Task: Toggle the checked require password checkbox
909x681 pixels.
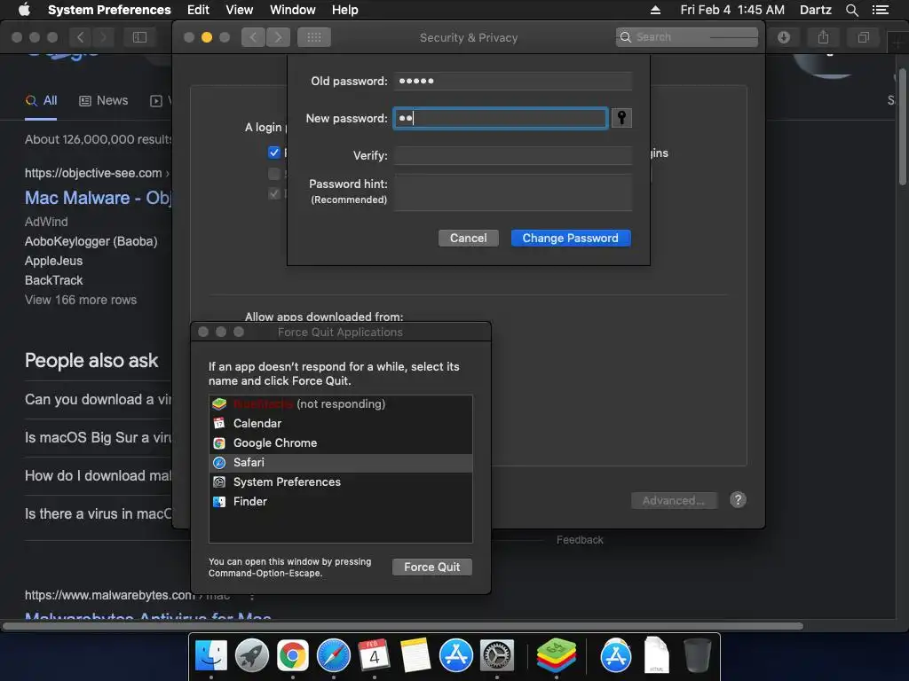Action: coord(274,153)
